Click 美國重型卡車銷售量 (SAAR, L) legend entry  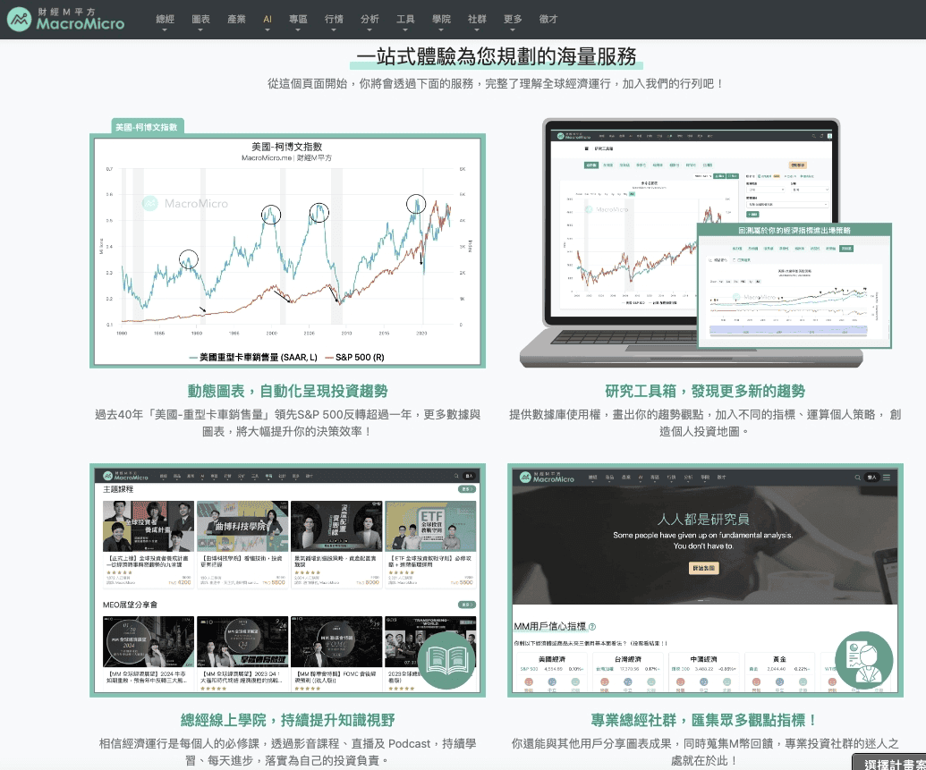[253, 357]
